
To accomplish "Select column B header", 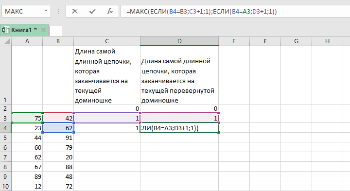I will (58, 41).
